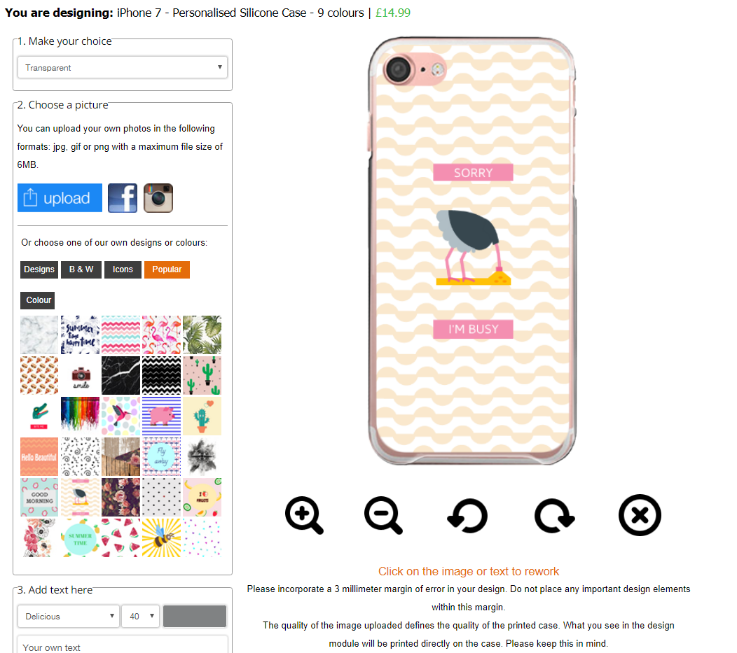Screen dimensions: 737x653
Task: Open the font size 40 dropdown
Action: 141,616
